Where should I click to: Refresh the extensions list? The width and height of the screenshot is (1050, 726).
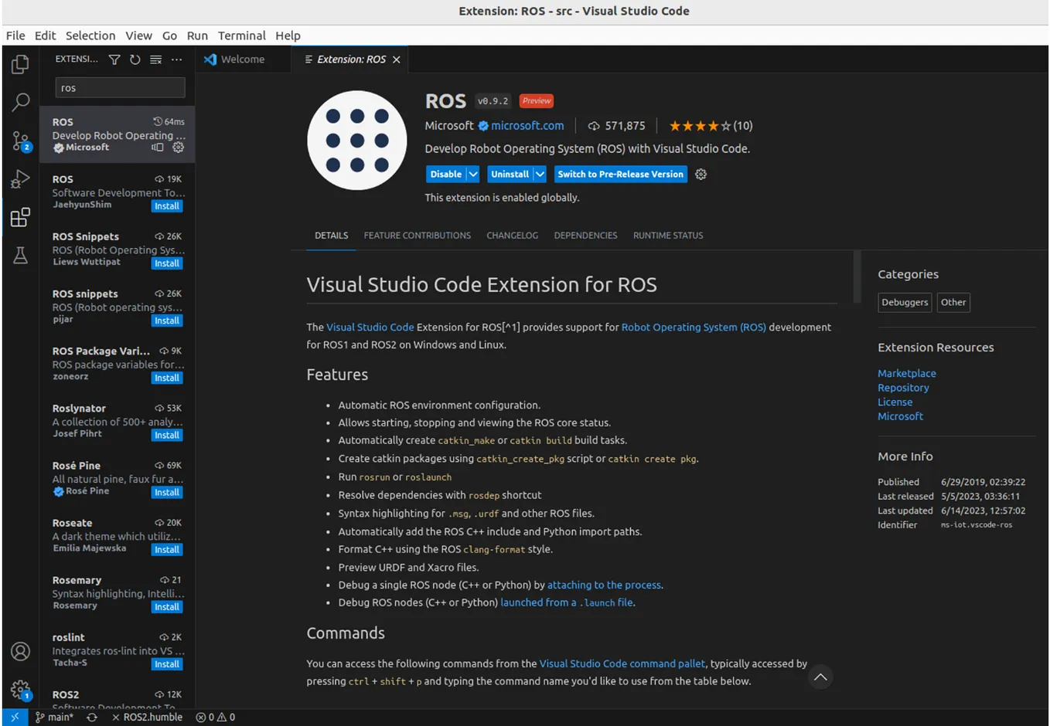(x=135, y=59)
